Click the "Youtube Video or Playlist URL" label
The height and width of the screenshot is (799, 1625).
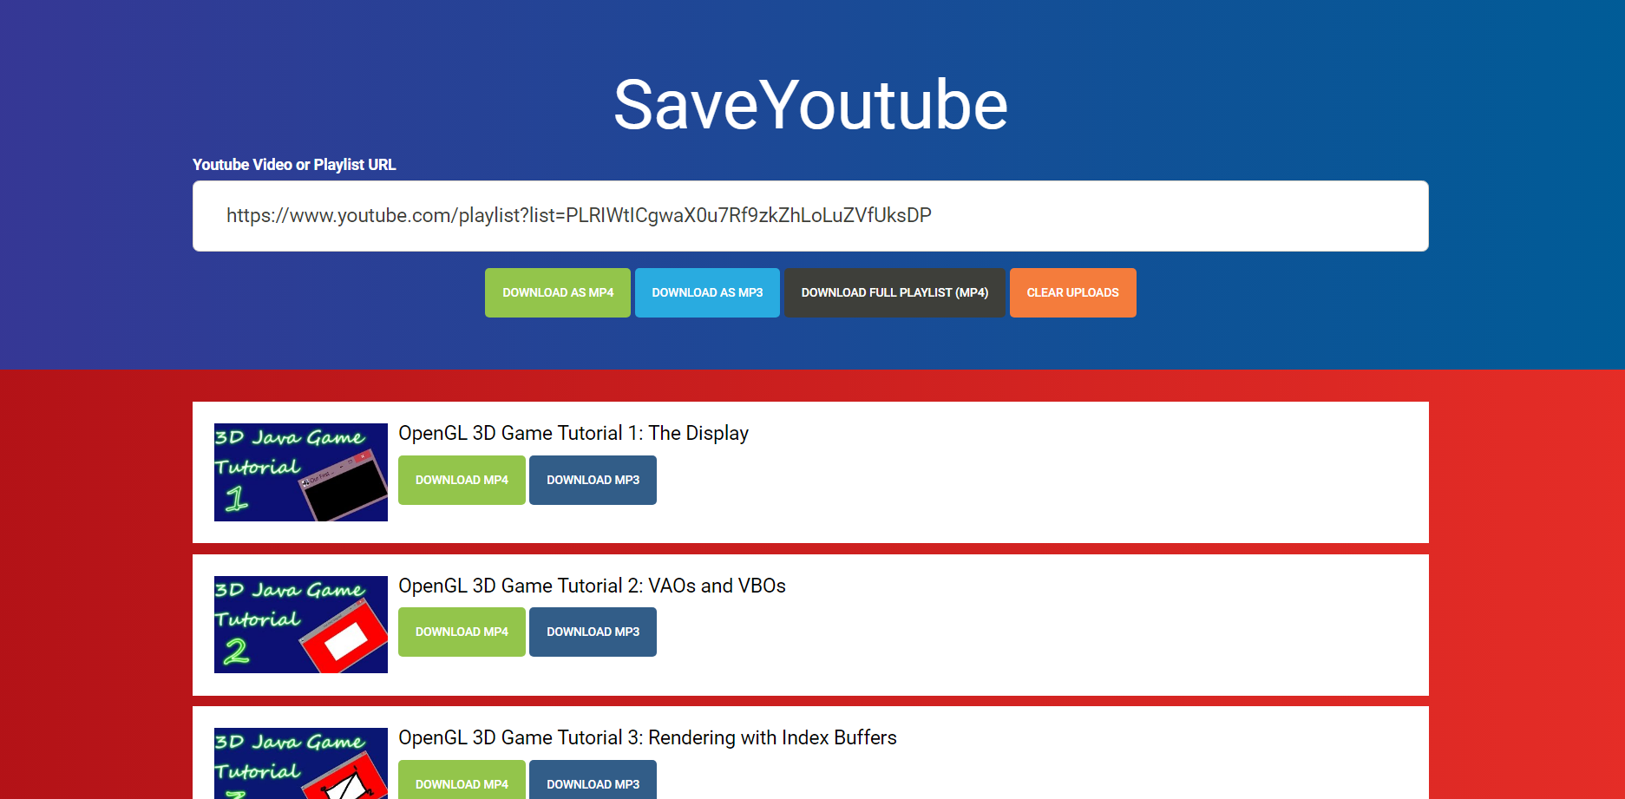click(x=294, y=165)
